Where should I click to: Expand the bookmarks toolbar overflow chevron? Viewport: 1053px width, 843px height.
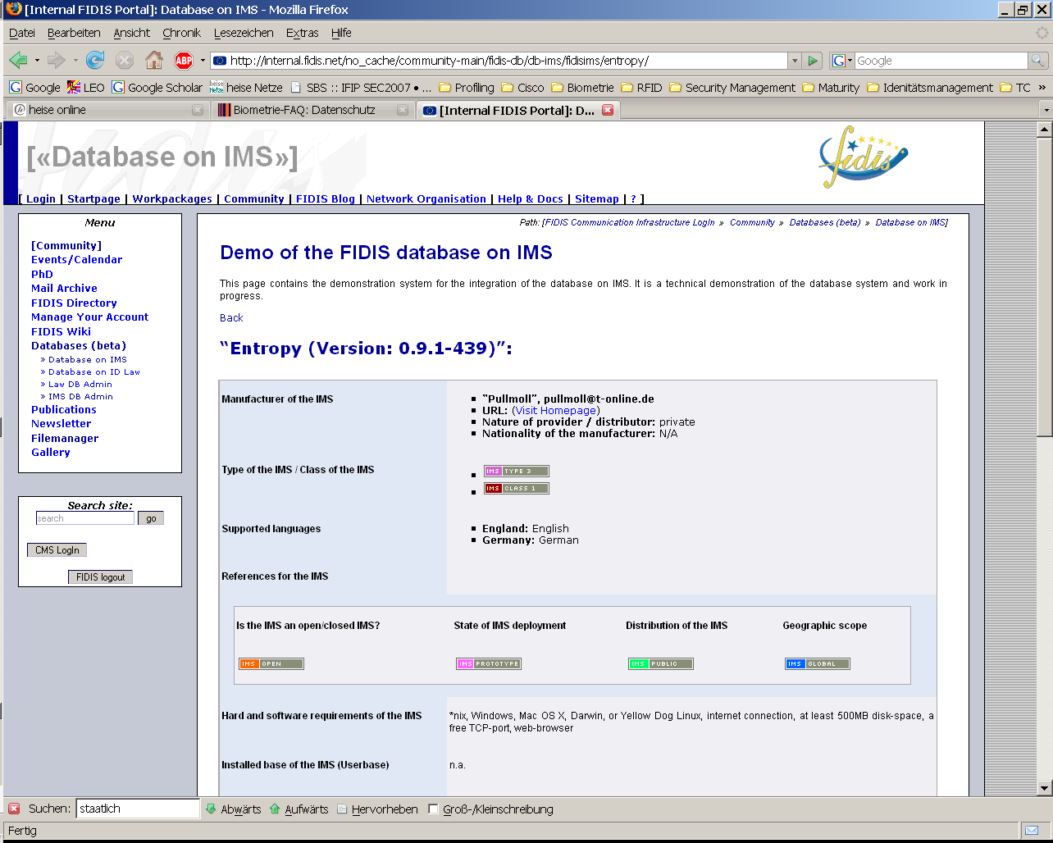point(1042,88)
